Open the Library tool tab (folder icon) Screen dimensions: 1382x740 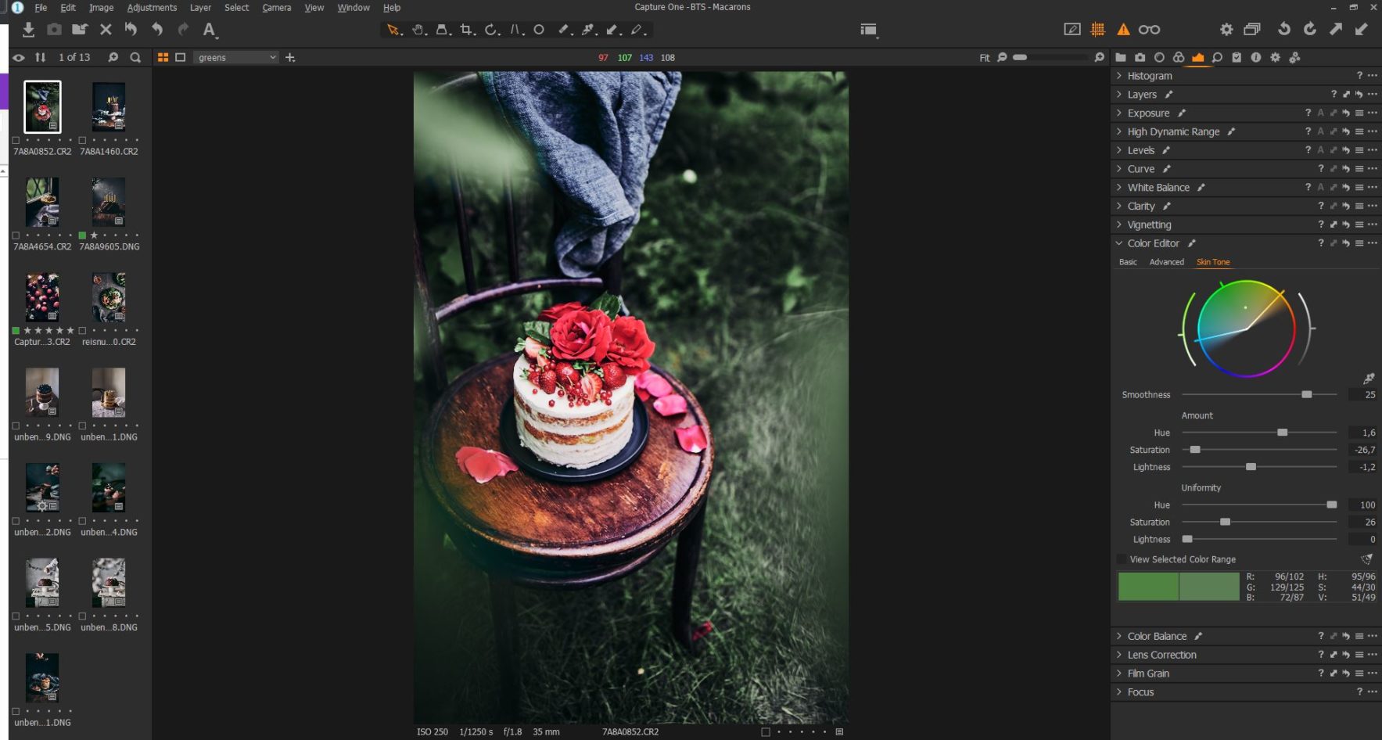[1121, 57]
